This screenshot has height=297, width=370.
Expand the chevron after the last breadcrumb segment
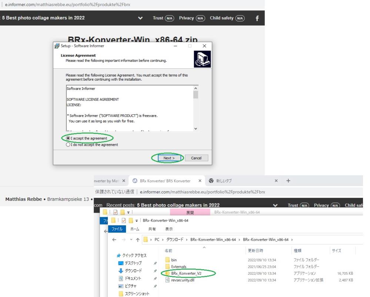[x=292, y=240]
